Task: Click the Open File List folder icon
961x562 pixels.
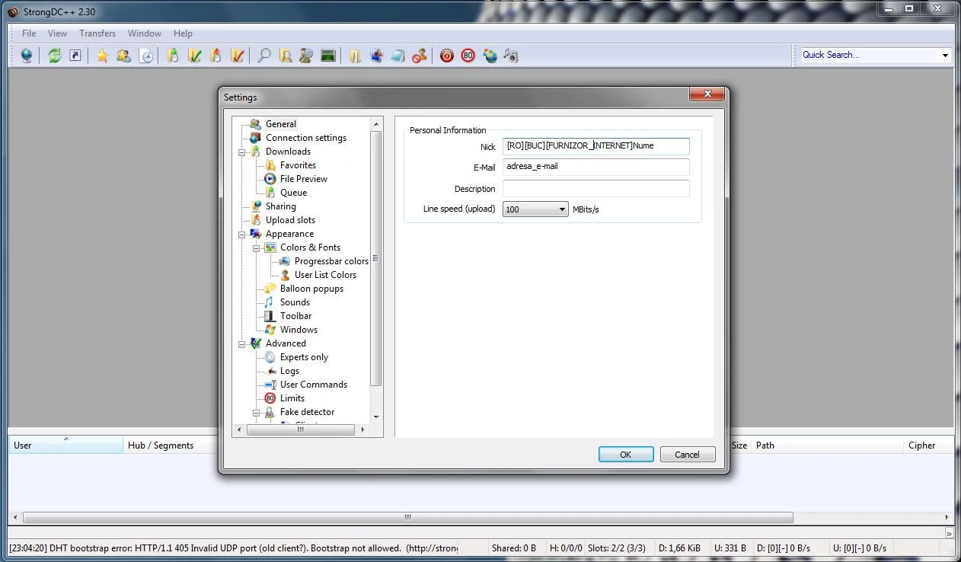Action: tap(355, 56)
